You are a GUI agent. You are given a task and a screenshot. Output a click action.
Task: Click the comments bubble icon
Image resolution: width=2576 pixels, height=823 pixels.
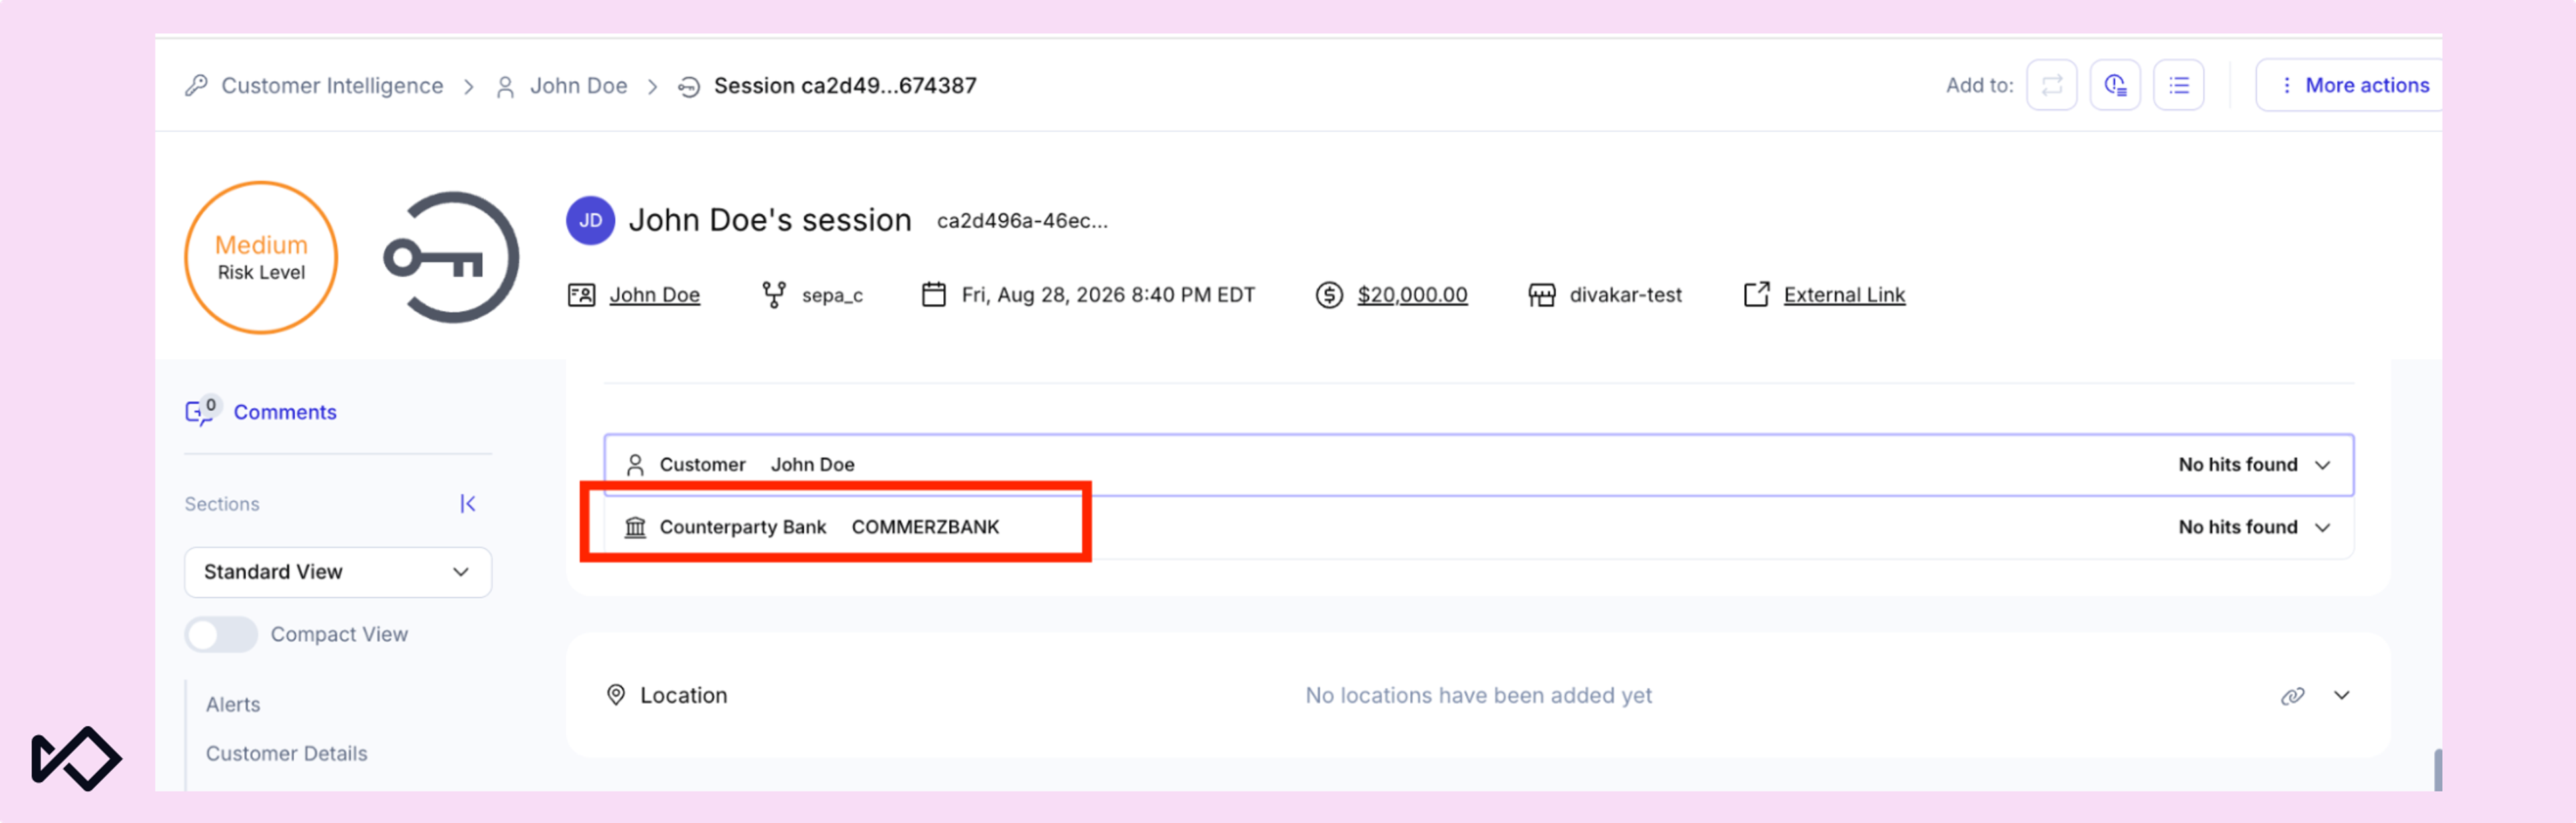[201, 411]
